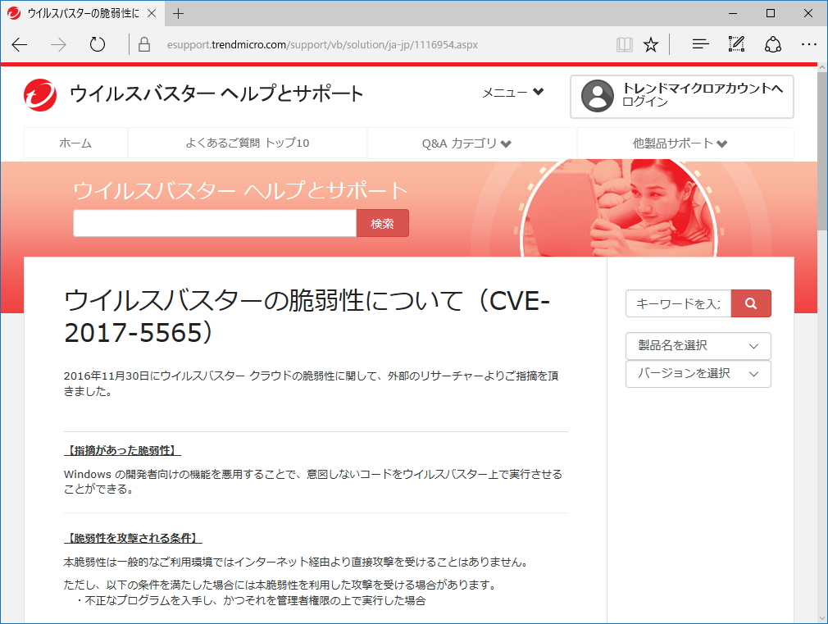The width and height of the screenshot is (828, 624).
Task: Expand the バージョンを選択 dropdown
Action: point(698,374)
